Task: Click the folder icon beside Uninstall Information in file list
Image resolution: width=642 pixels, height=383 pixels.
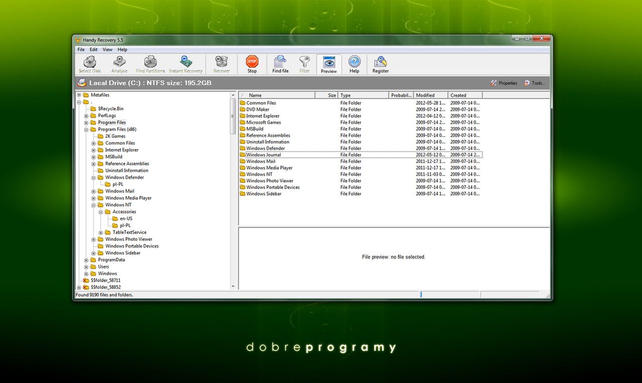Action: point(243,142)
